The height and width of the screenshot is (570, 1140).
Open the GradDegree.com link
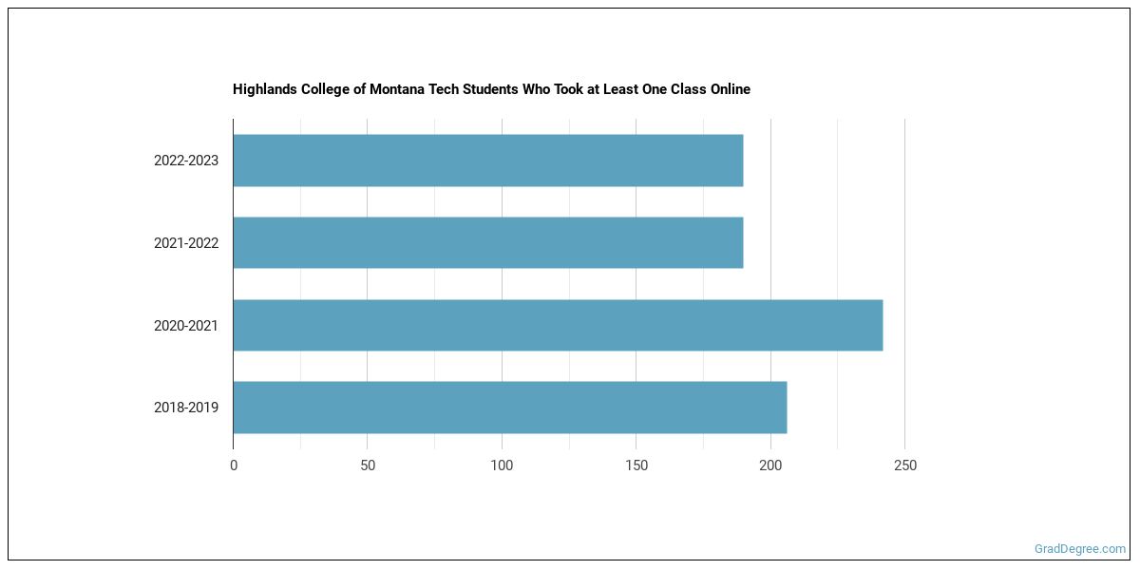click(x=1079, y=549)
